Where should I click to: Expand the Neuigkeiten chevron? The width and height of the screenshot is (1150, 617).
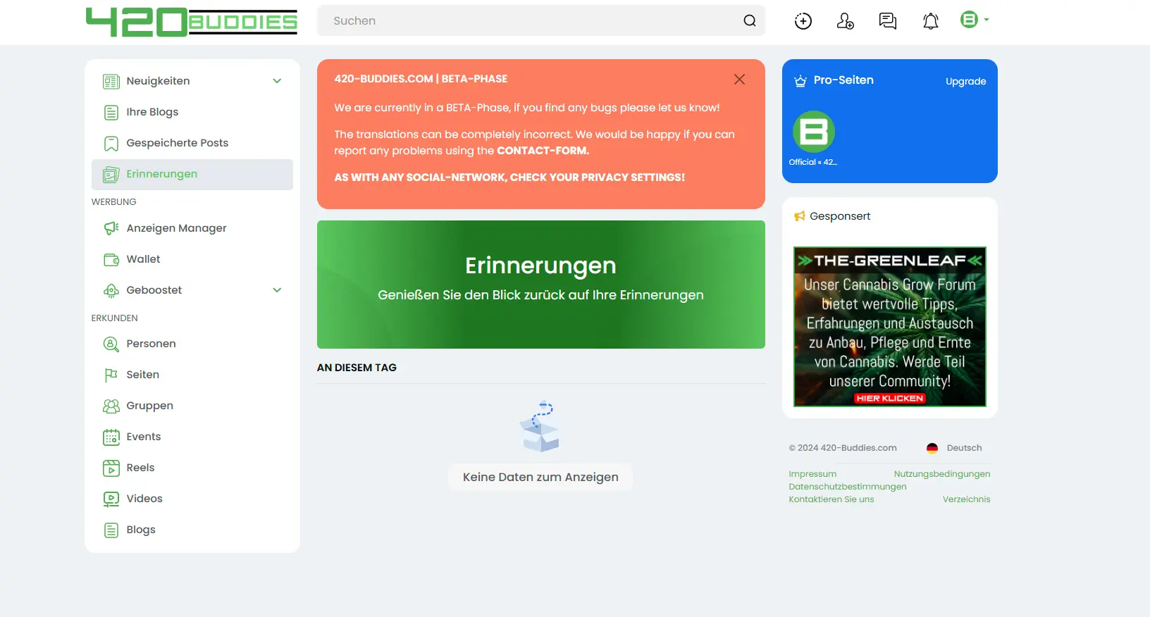[277, 81]
